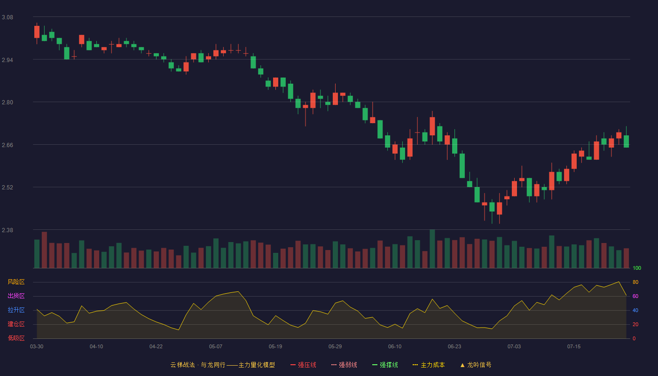The image size is (658, 376).
Task: Click the 龙吟信号 triangle legend icon
Action: [x=462, y=365]
